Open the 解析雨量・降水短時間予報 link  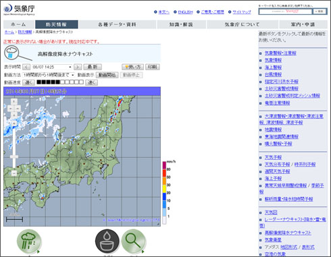pos(288,199)
